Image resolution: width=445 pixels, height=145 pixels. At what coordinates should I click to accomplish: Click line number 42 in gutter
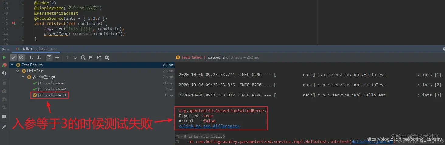[x=5, y=23]
